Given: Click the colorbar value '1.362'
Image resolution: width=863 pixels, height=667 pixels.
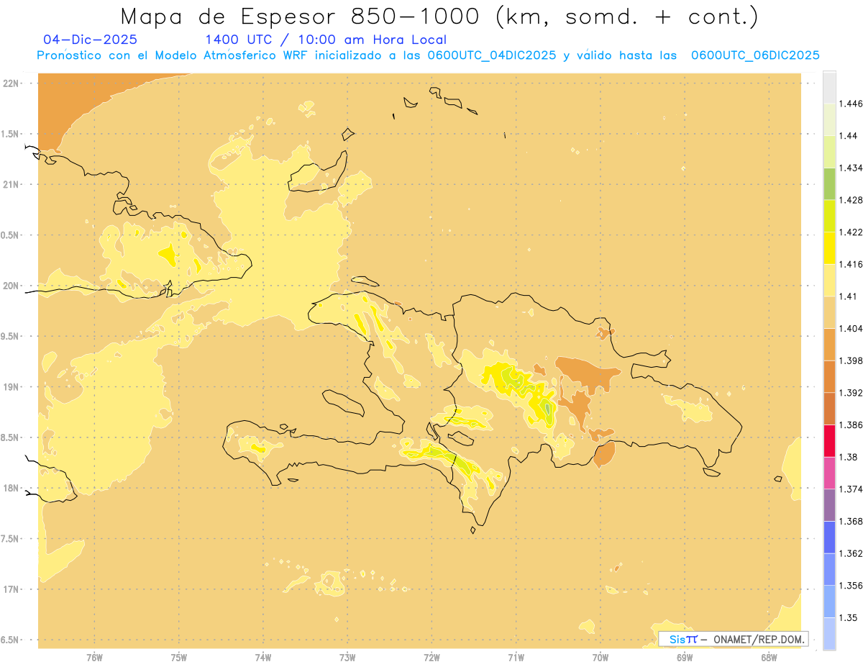Looking at the screenshot, I should tap(851, 553).
